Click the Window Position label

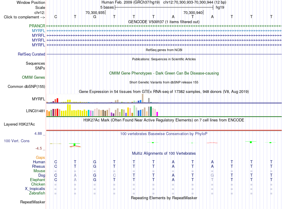tap(31, 2)
